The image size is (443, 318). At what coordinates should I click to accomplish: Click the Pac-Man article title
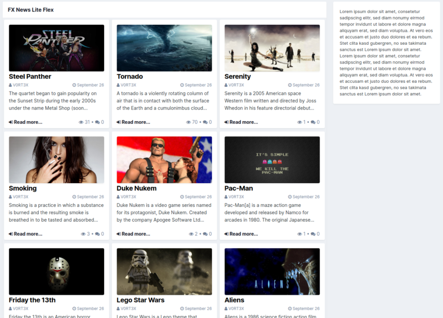tap(239, 188)
